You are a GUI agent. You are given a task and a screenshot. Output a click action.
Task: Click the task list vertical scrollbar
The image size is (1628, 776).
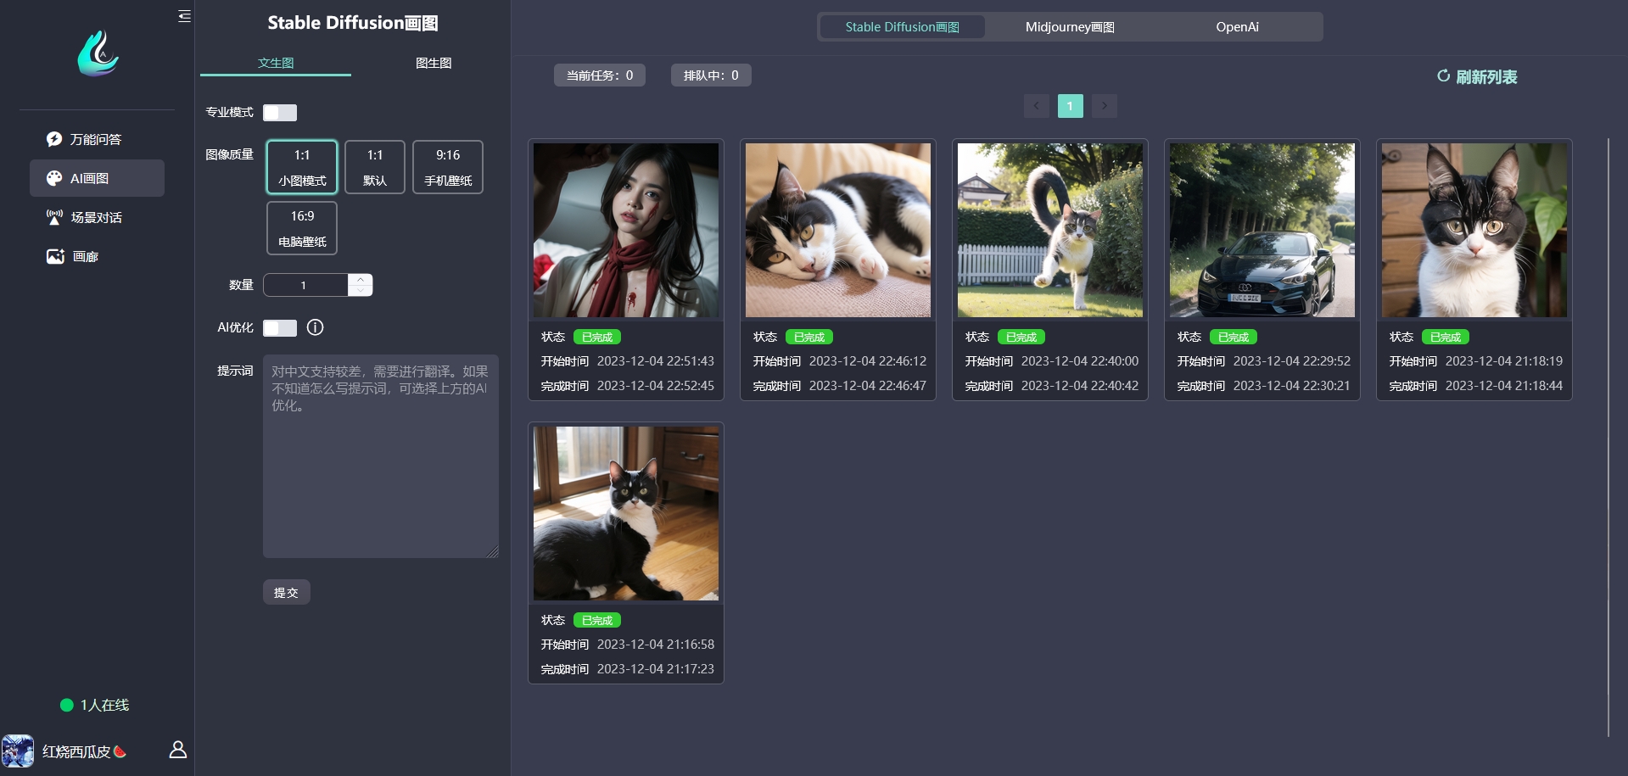[x=1608, y=438]
